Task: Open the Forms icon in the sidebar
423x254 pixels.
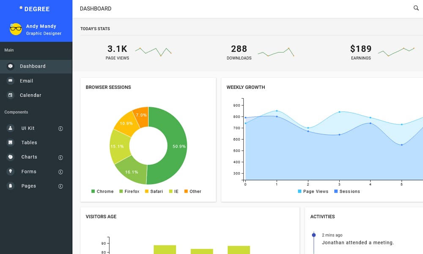Action: click(x=10, y=171)
